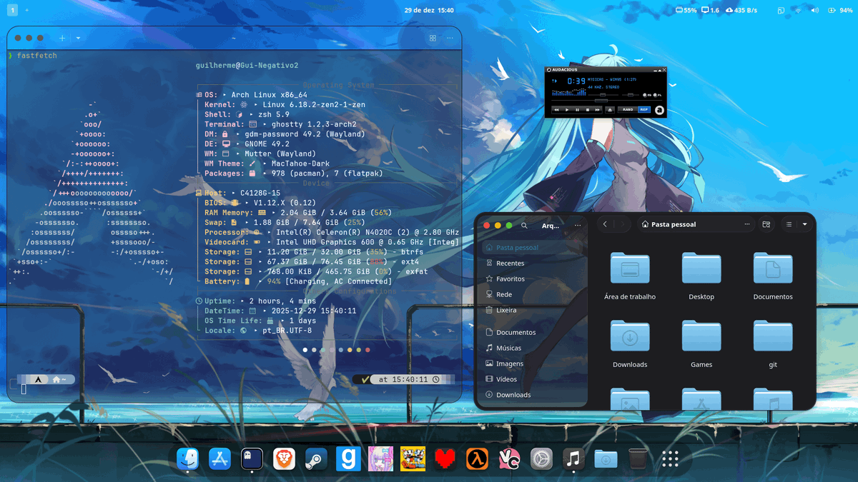Open Ghostty terminal from the dock
Image resolution: width=858 pixels, height=482 pixels.
pyautogui.click(x=252, y=459)
